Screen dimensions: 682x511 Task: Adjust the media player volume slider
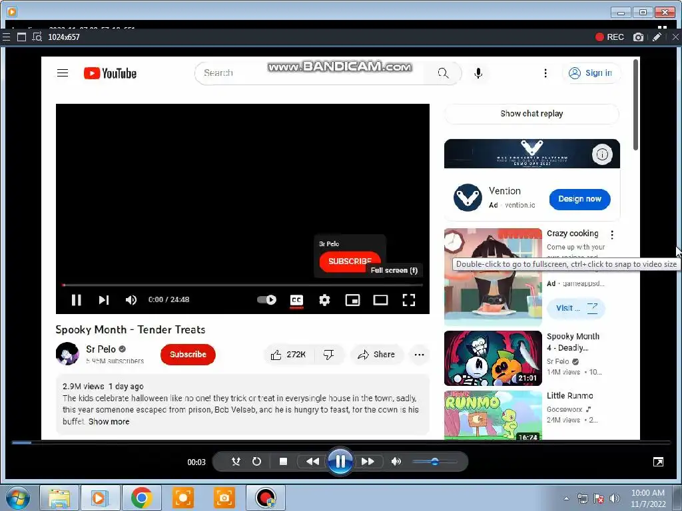[435, 462]
